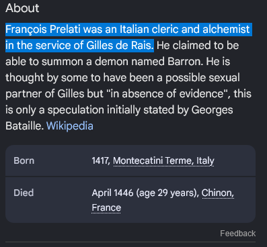Click the word alchemist in the description
Image resolution: width=267 pixels, height=247 pixels.
point(226,30)
